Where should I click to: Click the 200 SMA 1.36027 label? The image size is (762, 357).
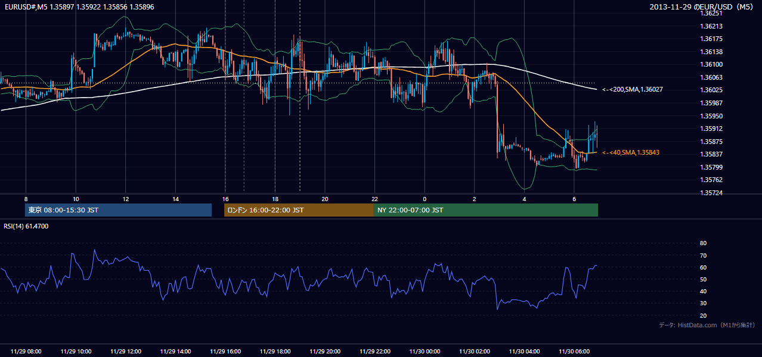pyautogui.click(x=633, y=89)
